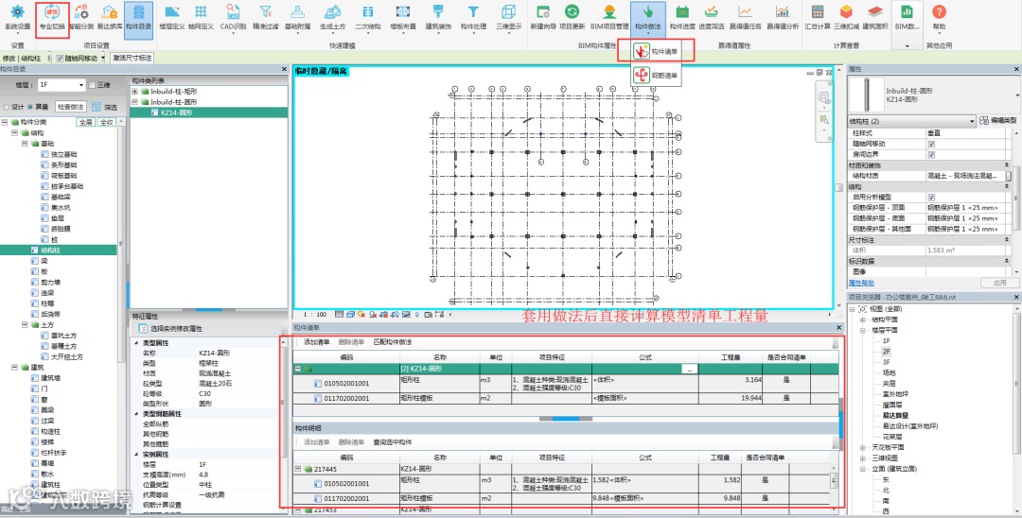Open the 易达族库 library
Viewport: 1022px width, 518px height.
tap(110, 18)
